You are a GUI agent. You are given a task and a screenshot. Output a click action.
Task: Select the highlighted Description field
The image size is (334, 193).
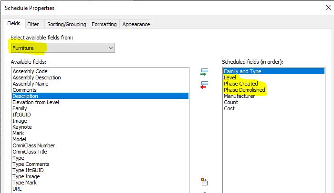(x=100, y=96)
